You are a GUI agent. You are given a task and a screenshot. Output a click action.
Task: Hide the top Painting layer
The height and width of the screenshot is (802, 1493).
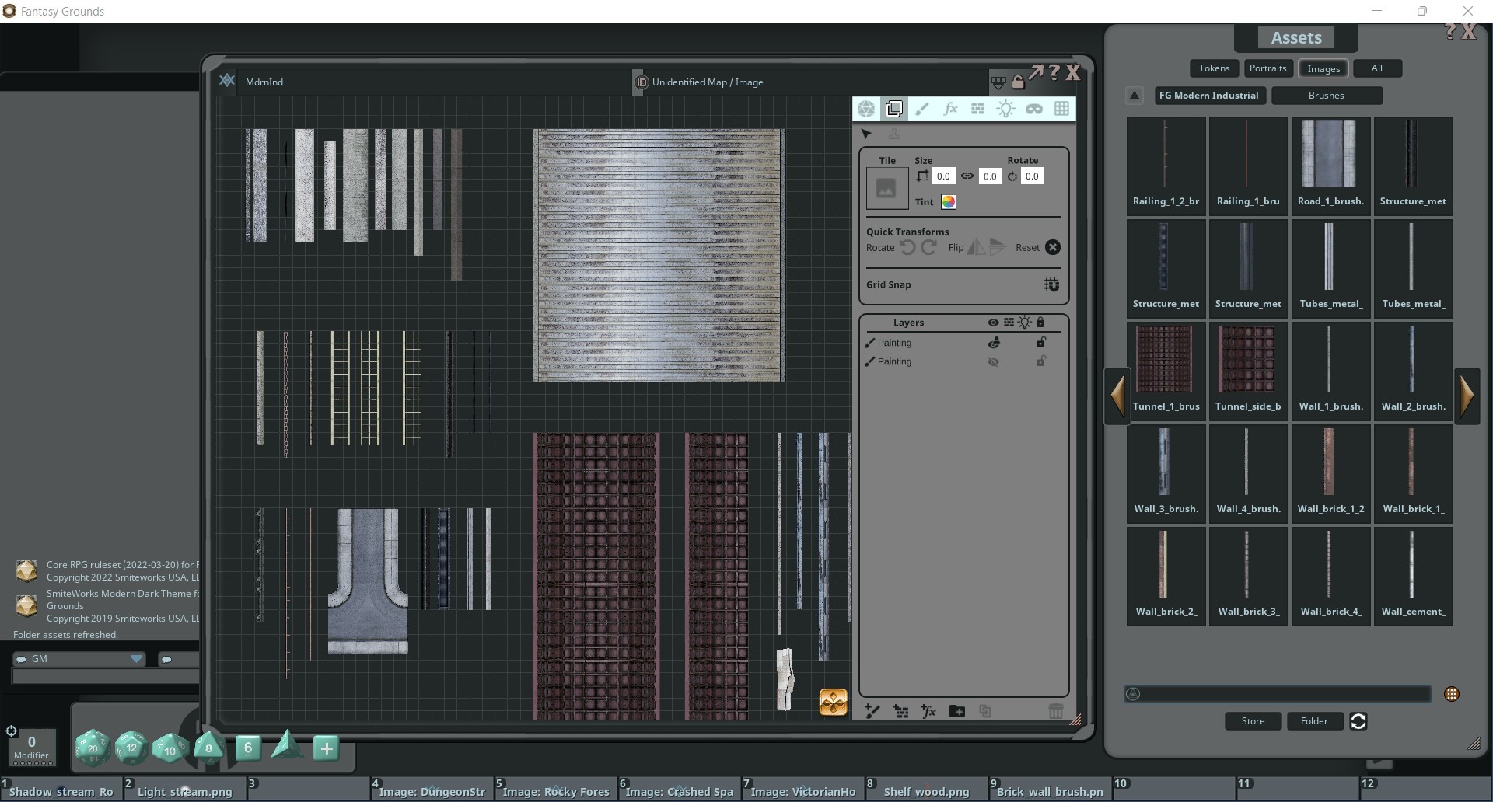993,342
